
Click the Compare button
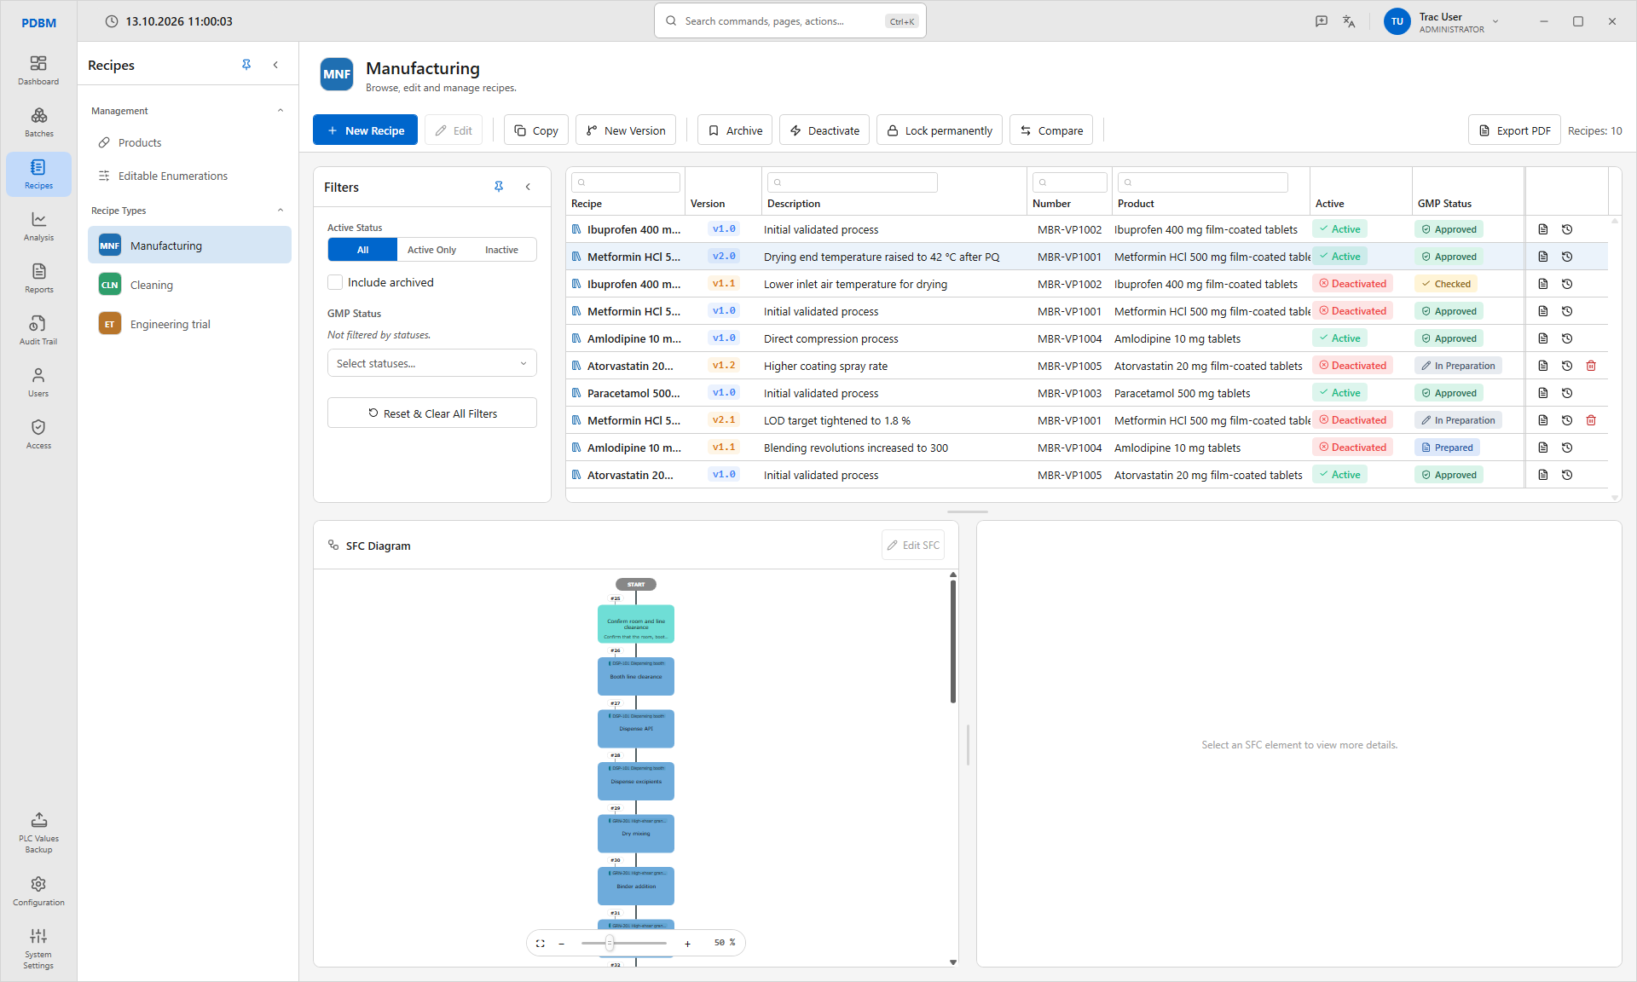coord(1050,130)
